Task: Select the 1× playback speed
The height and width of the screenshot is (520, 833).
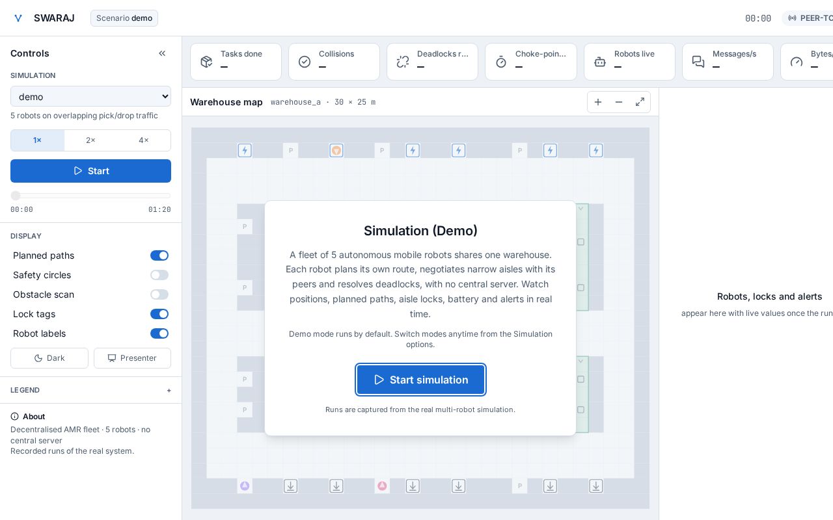Action: coord(37,140)
